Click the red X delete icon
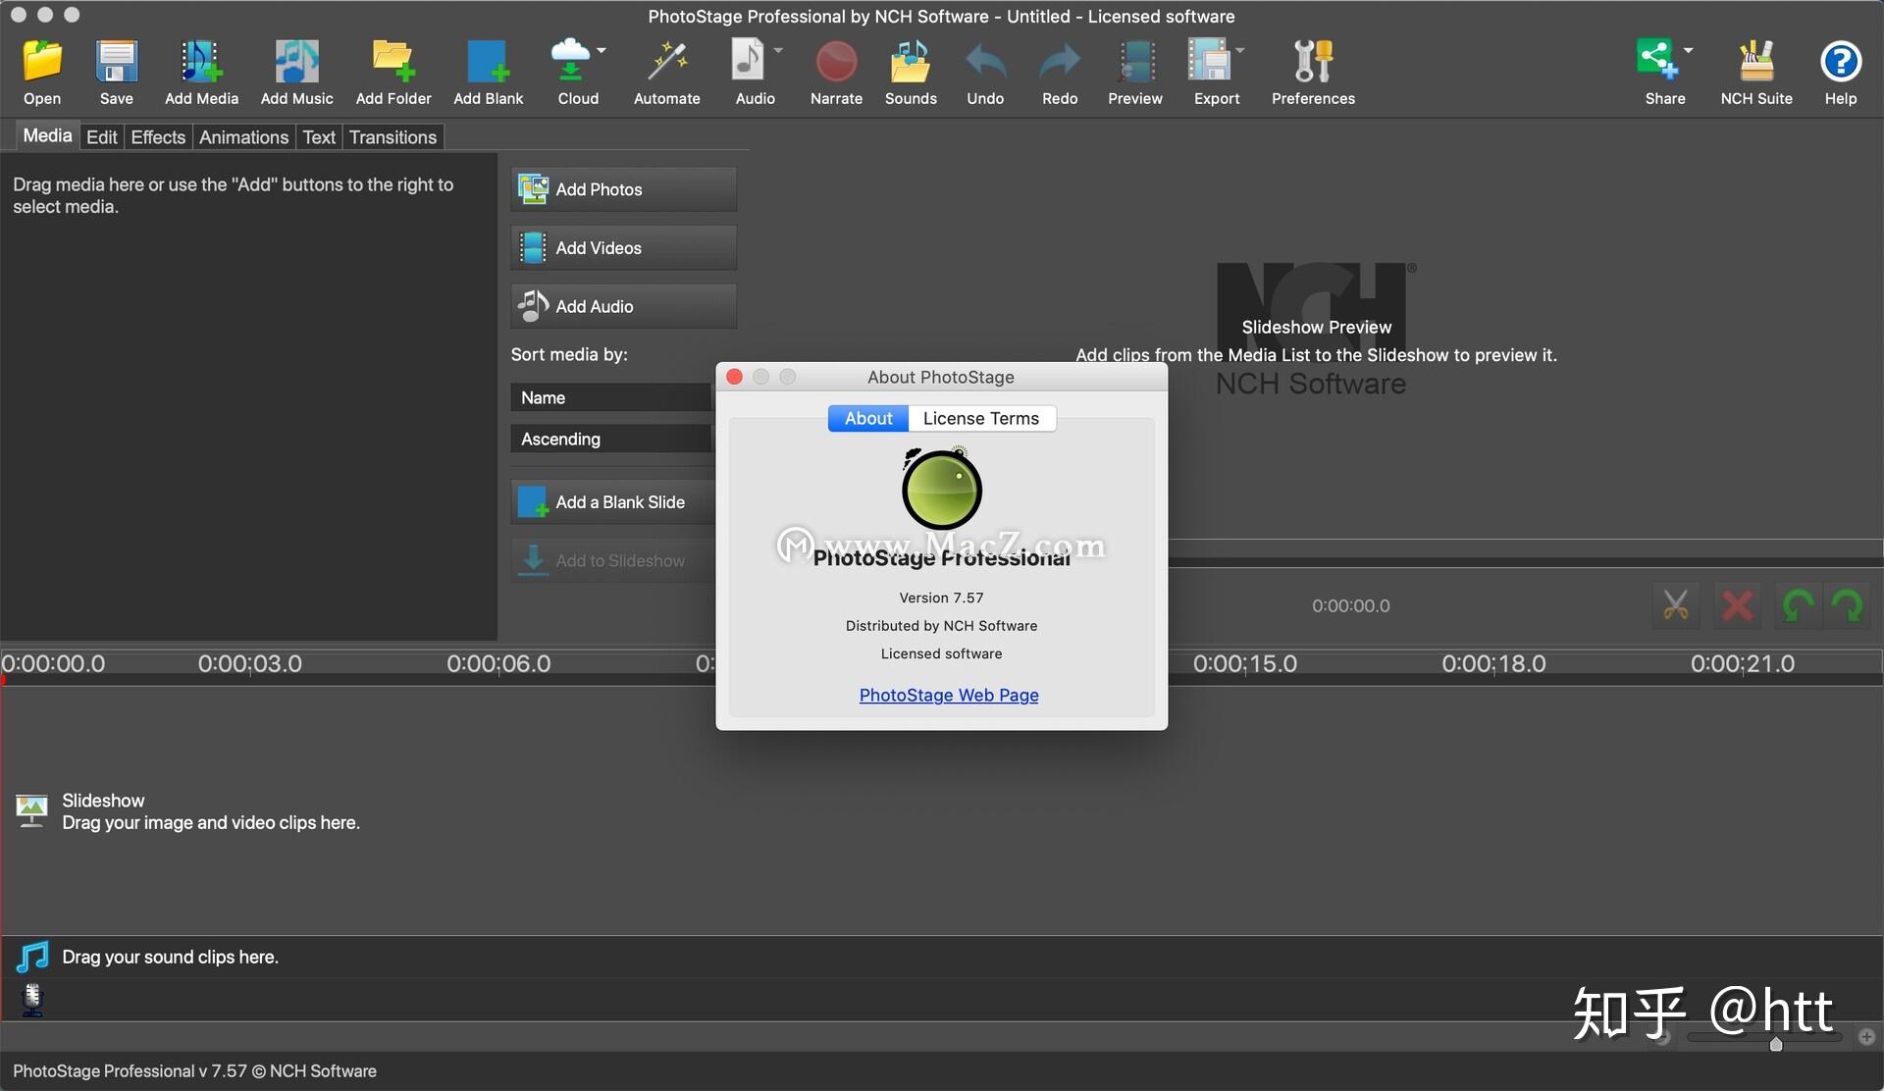This screenshot has height=1091, width=1884. [x=1737, y=605]
